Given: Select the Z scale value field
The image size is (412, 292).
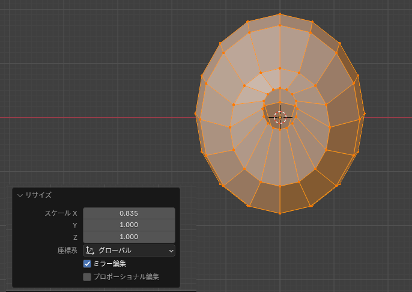Looking at the screenshot, I should tap(129, 237).
